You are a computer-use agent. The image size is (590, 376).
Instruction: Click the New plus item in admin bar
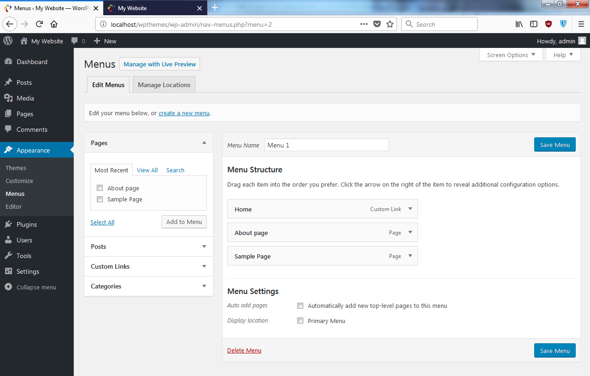(x=105, y=41)
